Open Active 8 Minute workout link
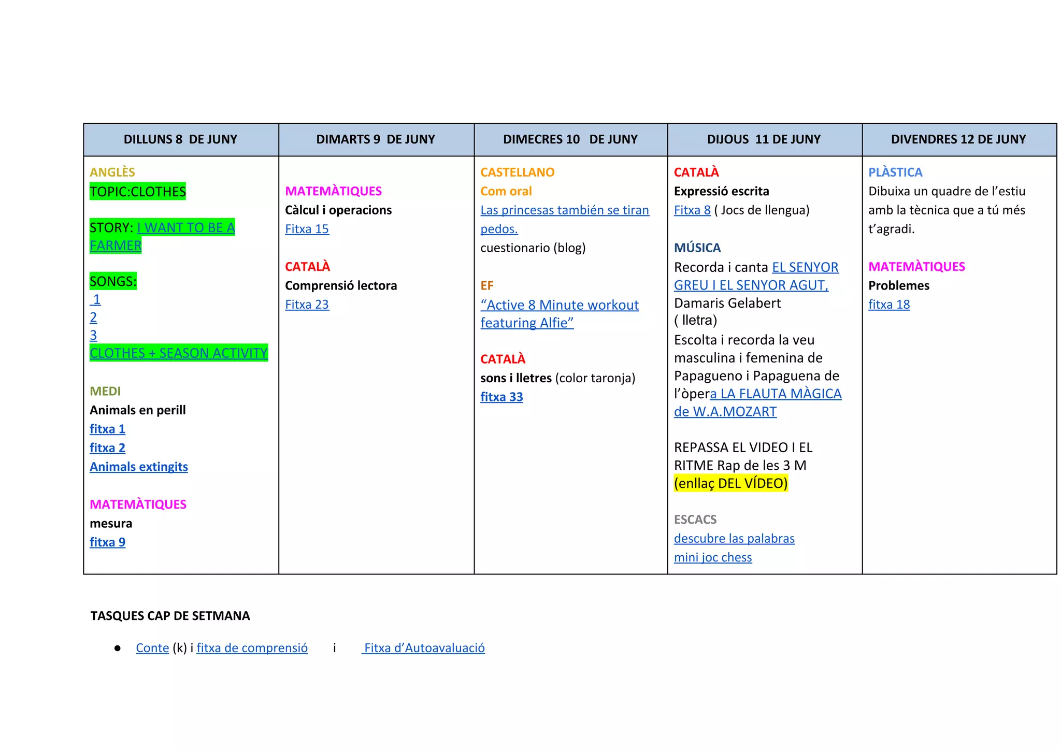The image size is (1061, 750). pos(559,305)
